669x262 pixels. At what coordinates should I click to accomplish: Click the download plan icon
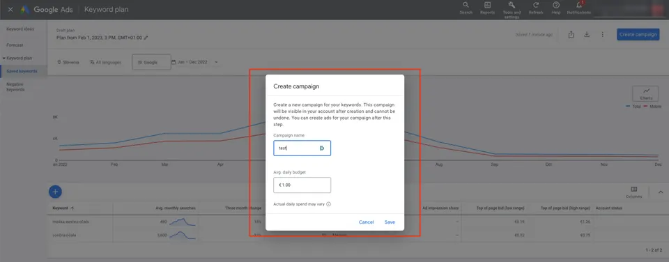pos(587,35)
